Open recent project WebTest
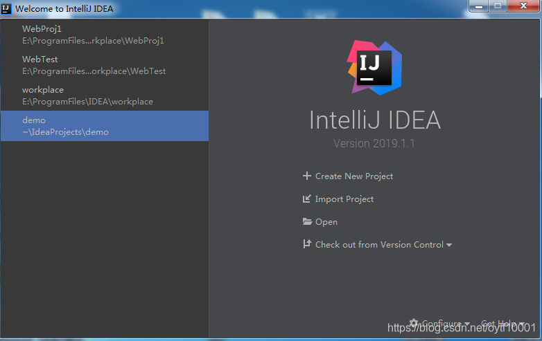The image size is (542, 341). pos(105,65)
